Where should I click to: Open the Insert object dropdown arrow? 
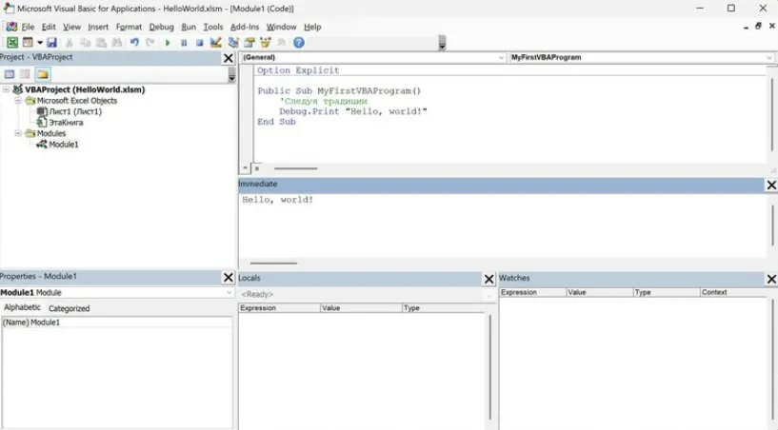[x=40, y=43]
